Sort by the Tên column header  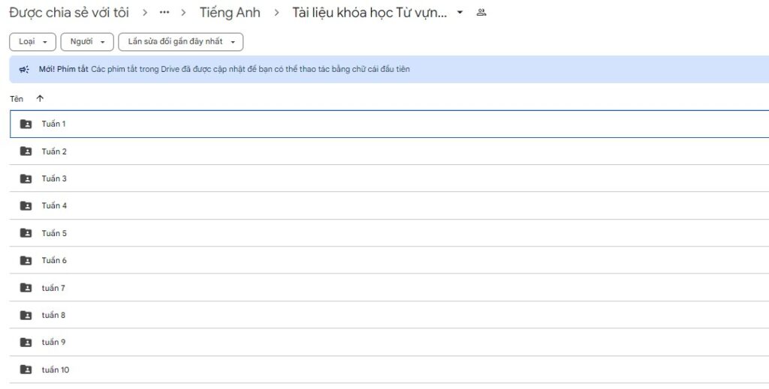point(17,99)
